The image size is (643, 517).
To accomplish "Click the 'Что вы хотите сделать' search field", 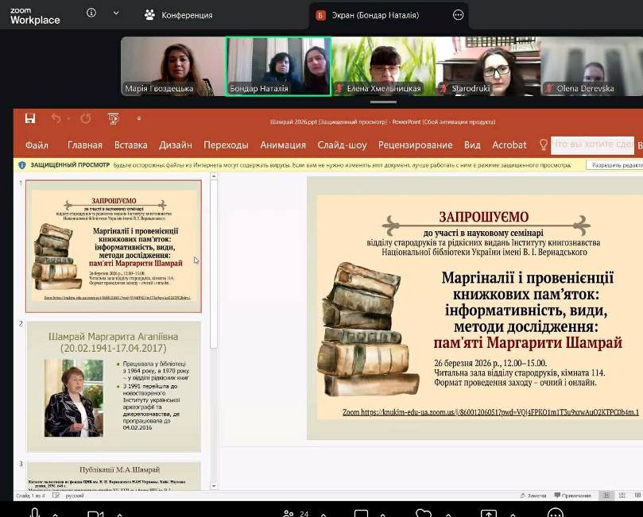I will pyautogui.click(x=592, y=145).
